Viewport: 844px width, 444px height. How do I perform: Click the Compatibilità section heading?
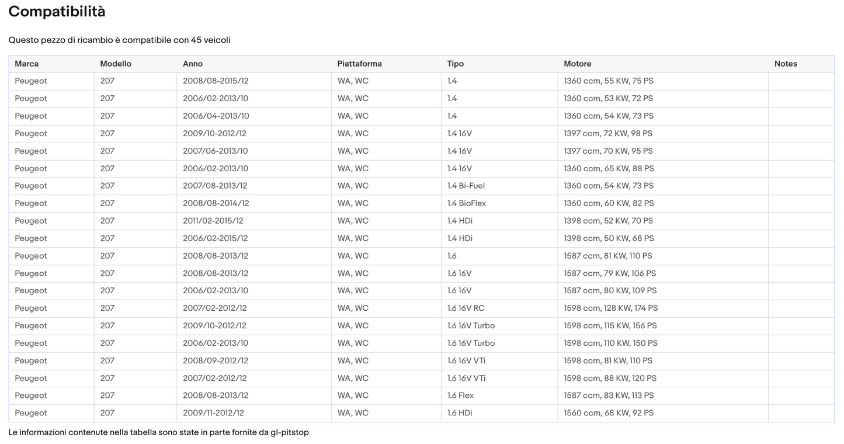click(x=57, y=12)
